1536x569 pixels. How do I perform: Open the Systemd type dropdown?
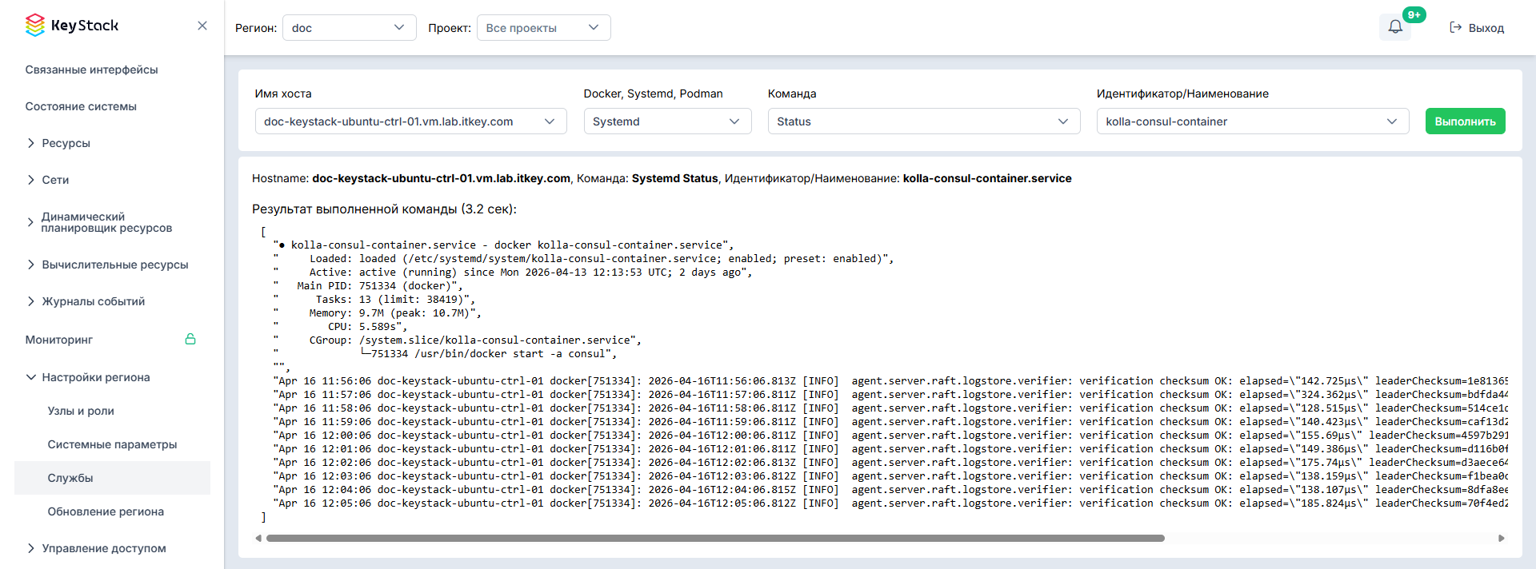click(x=667, y=121)
